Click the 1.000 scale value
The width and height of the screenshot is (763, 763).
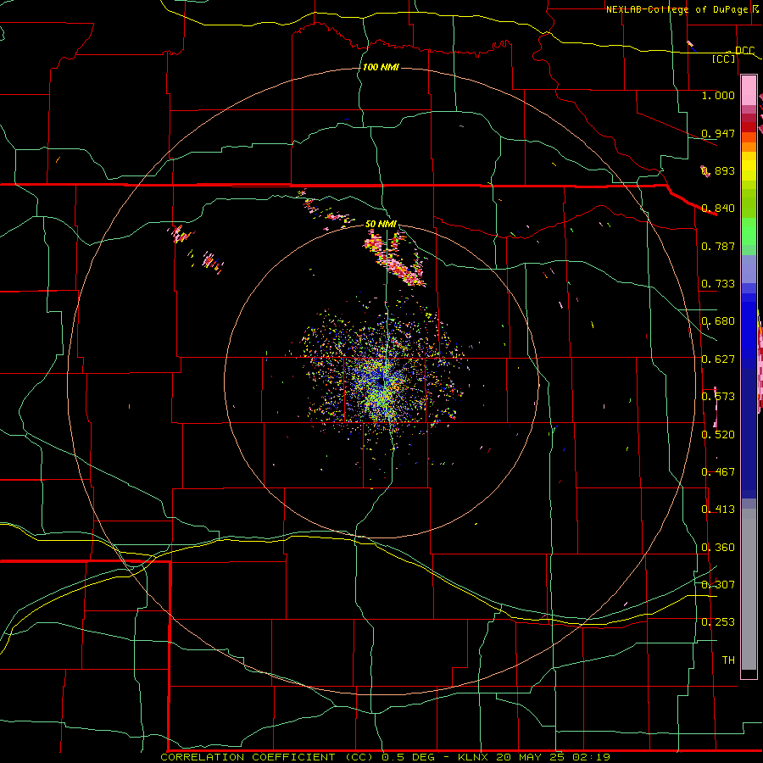[718, 95]
